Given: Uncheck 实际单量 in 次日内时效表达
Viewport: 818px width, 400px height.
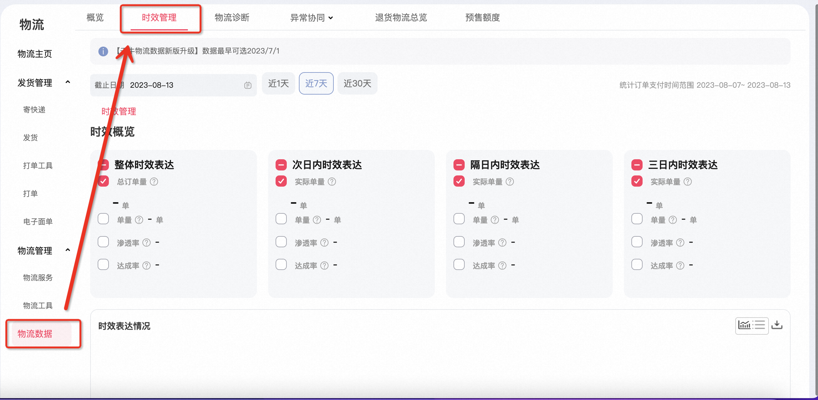Looking at the screenshot, I should (281, 181).
